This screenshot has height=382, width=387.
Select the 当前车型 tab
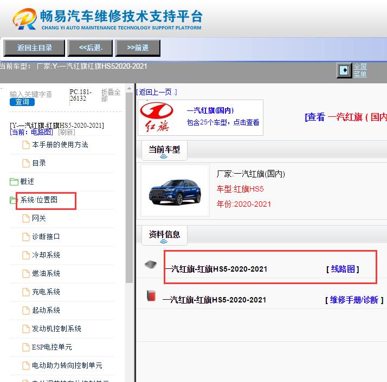coord(164,150)
